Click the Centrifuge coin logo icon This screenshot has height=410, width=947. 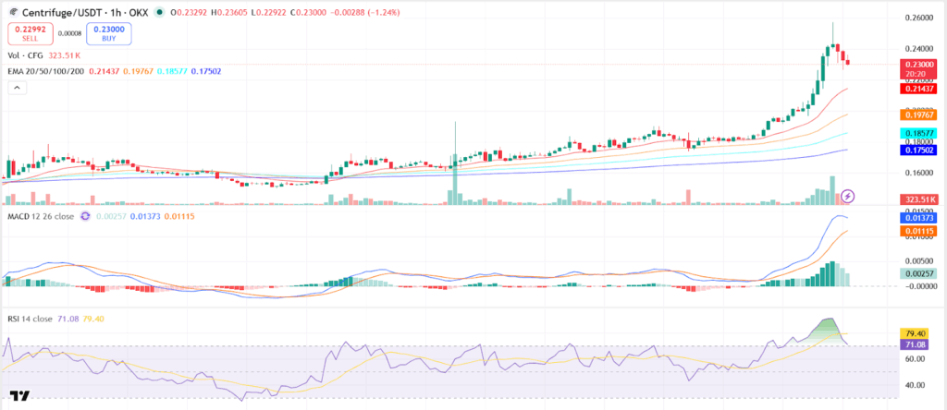pyautogui.click(x=15, y=12)
